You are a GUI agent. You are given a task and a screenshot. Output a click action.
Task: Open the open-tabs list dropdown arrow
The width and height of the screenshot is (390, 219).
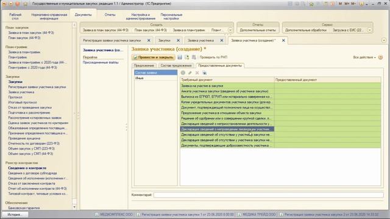384,40
